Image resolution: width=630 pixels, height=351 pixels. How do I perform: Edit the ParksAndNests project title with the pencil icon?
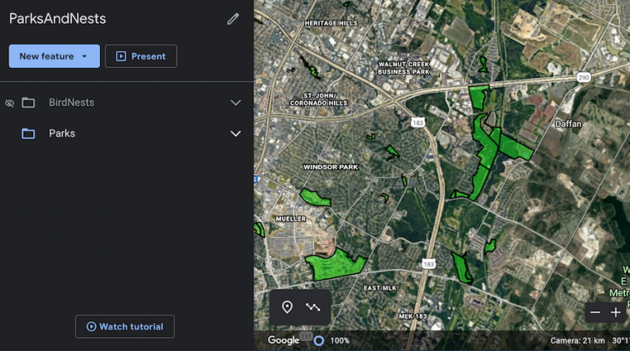tap(233, 19)
